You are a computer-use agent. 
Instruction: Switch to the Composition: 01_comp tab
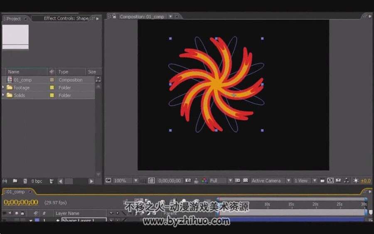[x=142, y=17]
